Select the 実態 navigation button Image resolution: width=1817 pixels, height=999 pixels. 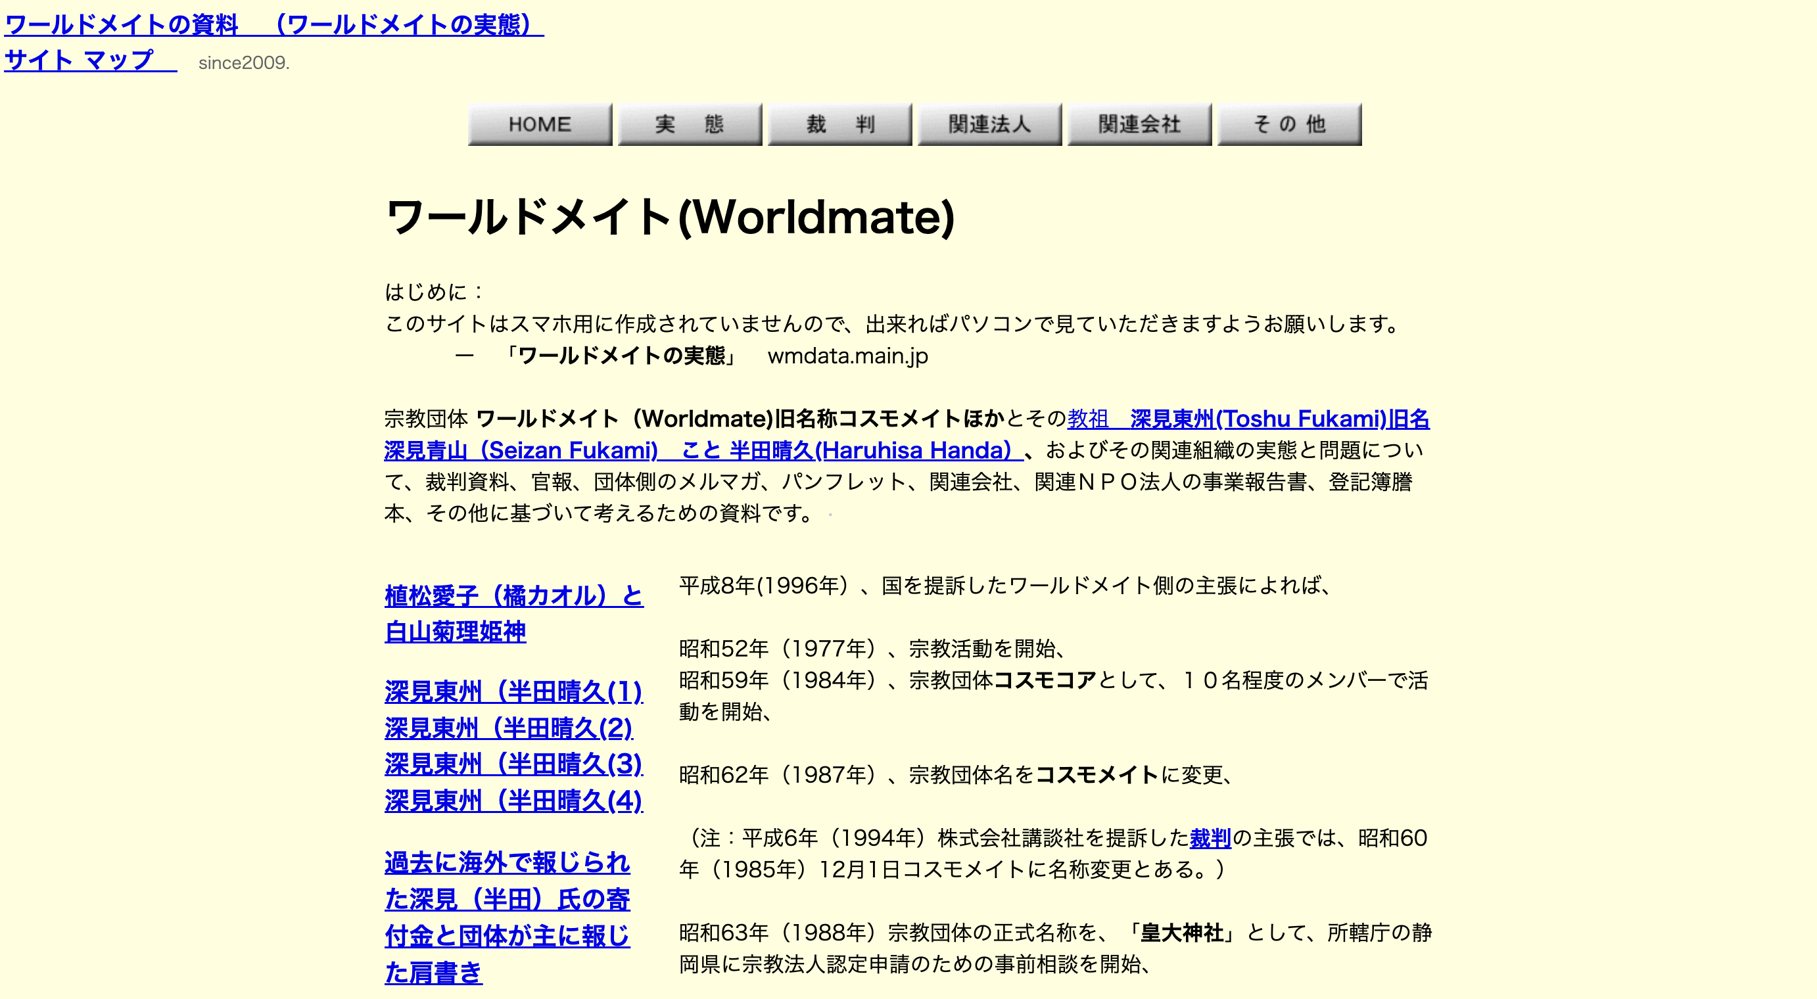(x=689, y=124)
